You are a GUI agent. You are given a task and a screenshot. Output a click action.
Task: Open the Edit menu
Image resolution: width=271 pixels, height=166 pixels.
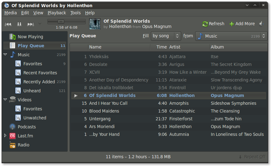25,13
